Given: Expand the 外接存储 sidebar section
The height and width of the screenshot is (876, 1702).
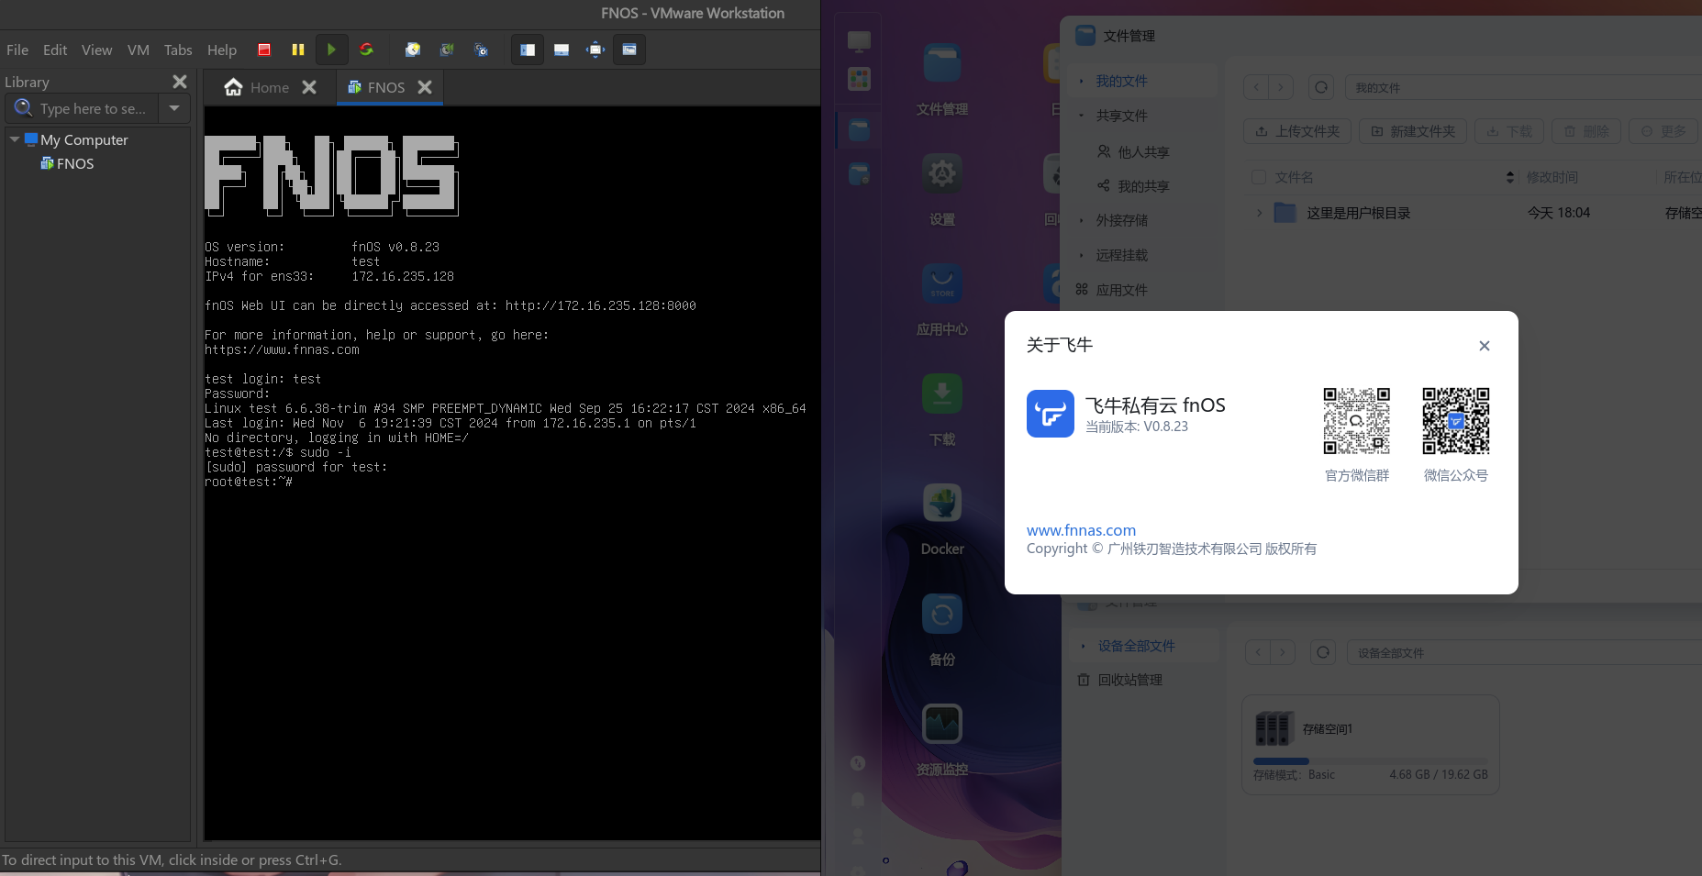Looking at the screenshot, I should (1082, 220).
